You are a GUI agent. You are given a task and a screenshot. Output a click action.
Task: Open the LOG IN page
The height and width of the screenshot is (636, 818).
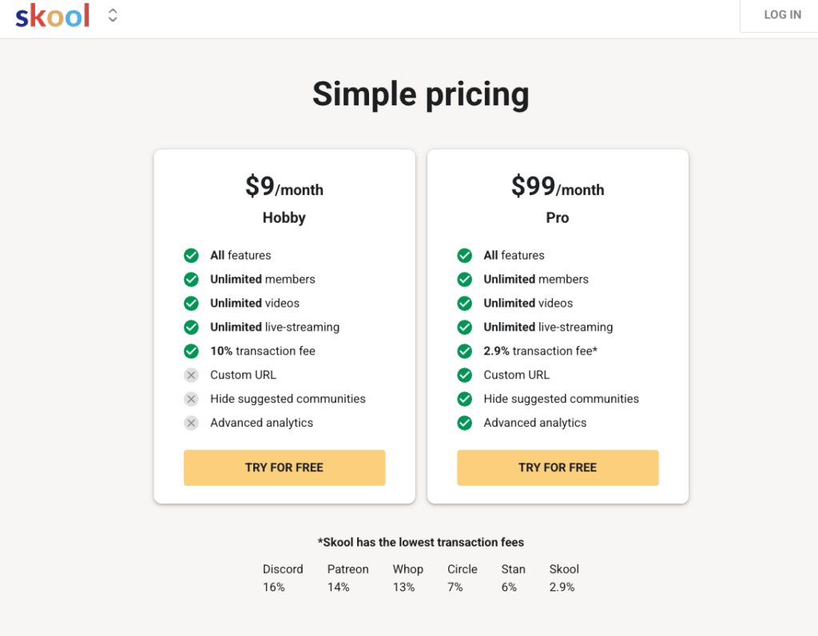(x=782, y=14)
